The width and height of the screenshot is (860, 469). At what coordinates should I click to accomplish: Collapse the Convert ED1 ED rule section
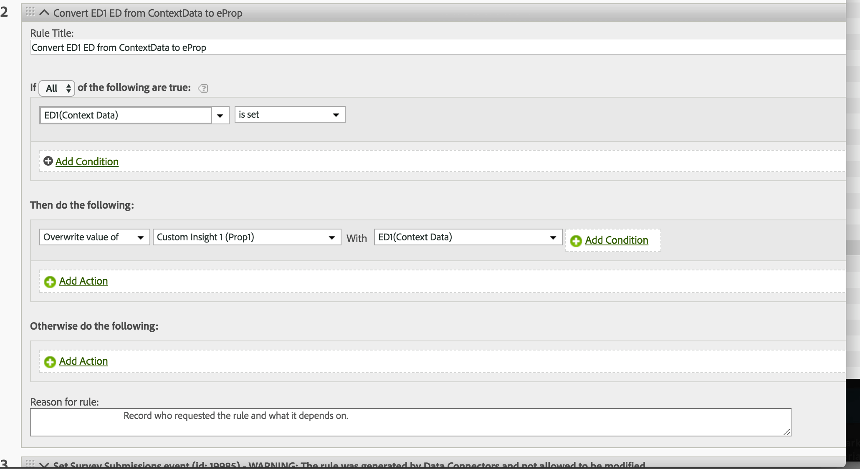pos(44,13)
